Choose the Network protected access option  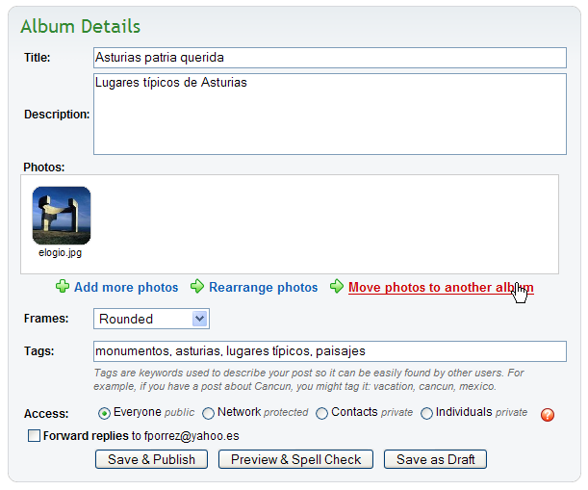tap(209, 413)
